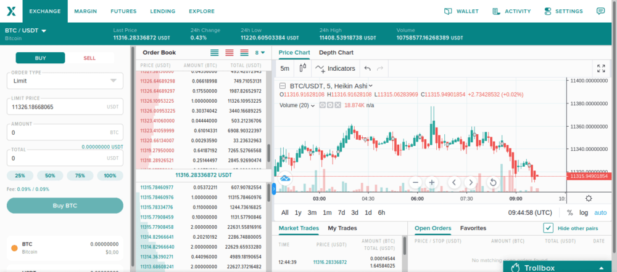
Task: Click the Buy BTC button
Action: [65, 206]
